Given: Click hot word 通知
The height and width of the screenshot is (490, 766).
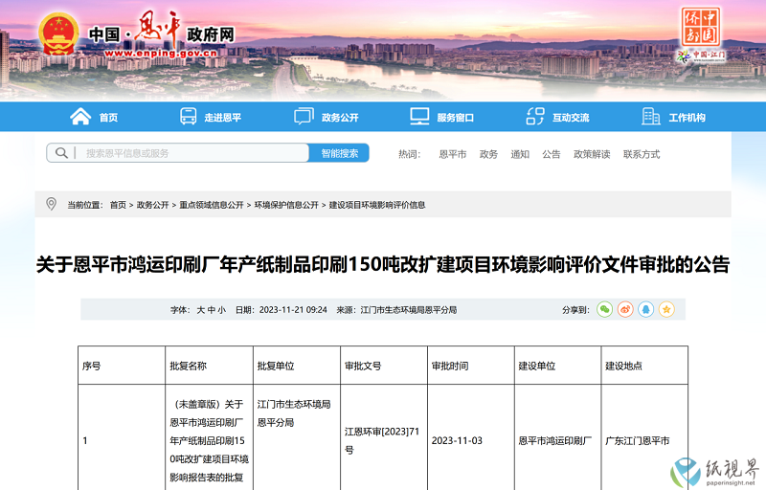Looking at the screenshot, I should 520,154.
